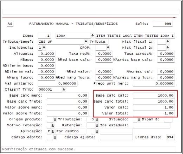Viewport: 183px width, 154px height.
Task: Open lookup arrow right of Por dentro
Action: click(97, 131)
